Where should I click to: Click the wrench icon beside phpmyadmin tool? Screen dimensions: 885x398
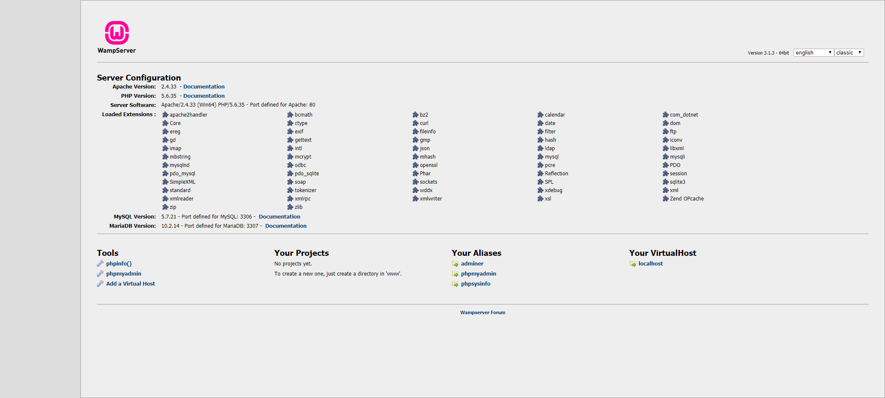coord(100,273)
